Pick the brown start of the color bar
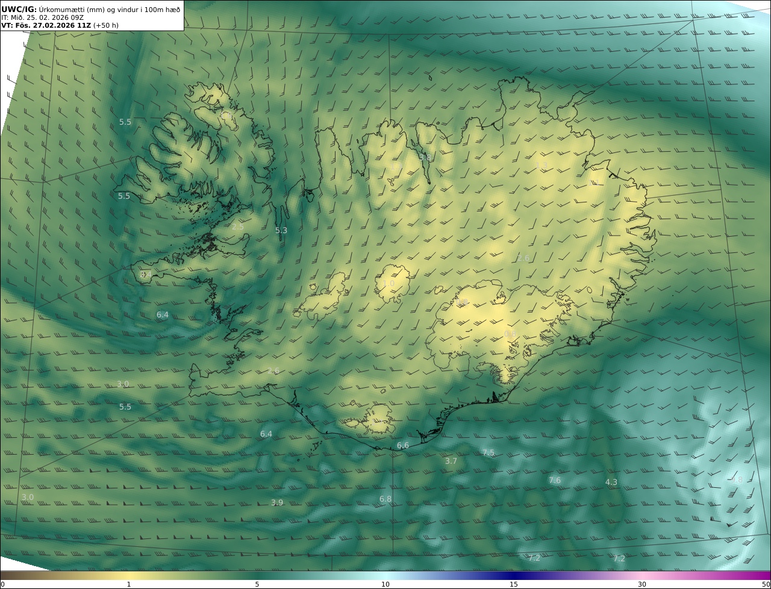The image size is (771, 589). [6, 576]
